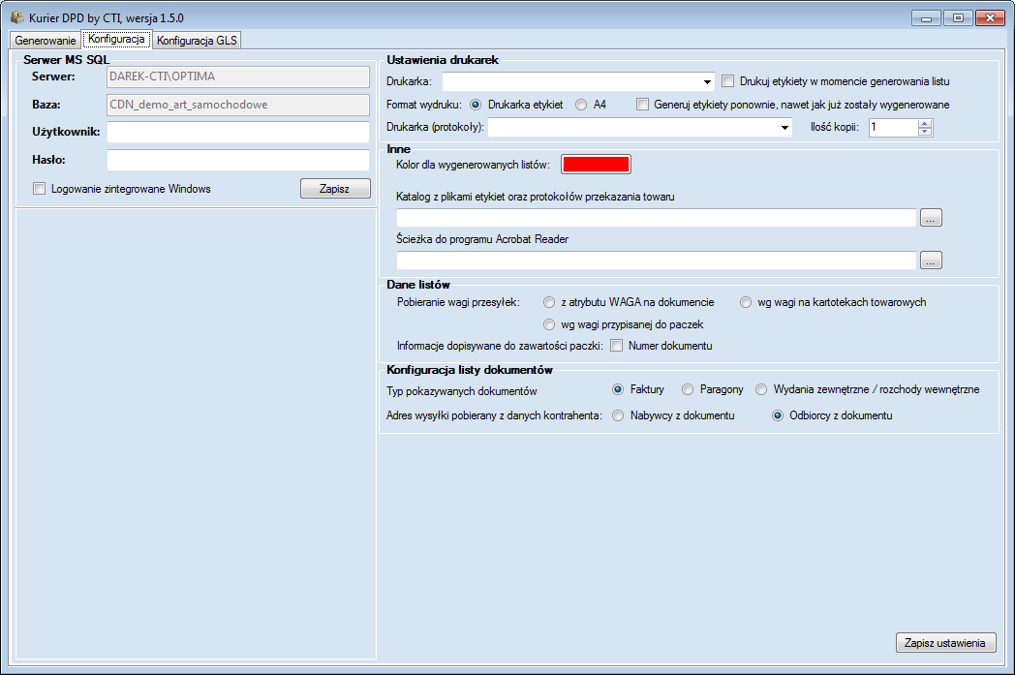
Task: Click the Zapisz ustawienia button
Action: click(x=945, y=643)
